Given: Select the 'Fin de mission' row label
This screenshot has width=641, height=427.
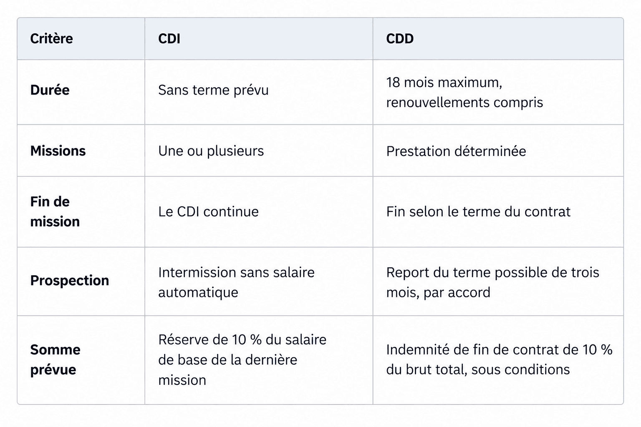Looking at the screenshot, I should click(55, 212).
